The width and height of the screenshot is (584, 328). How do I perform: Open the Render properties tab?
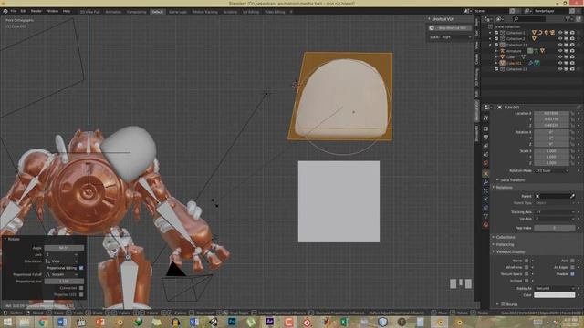pos(485,129)
